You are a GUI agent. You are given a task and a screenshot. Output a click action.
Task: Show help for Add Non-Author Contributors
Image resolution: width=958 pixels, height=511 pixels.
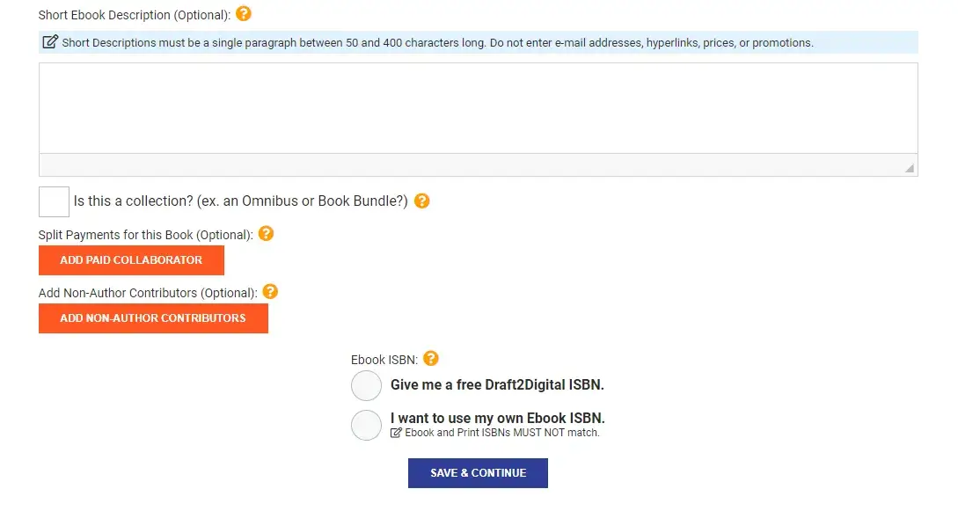[270, 291]
